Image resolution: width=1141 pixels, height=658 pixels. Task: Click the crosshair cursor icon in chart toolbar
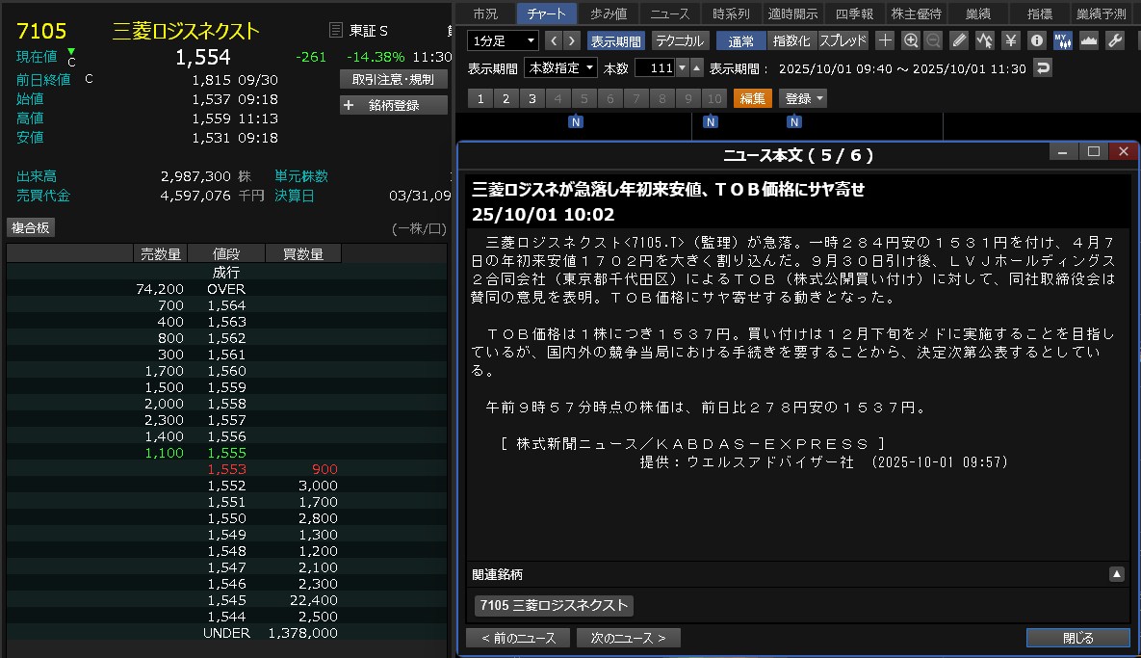885,40
